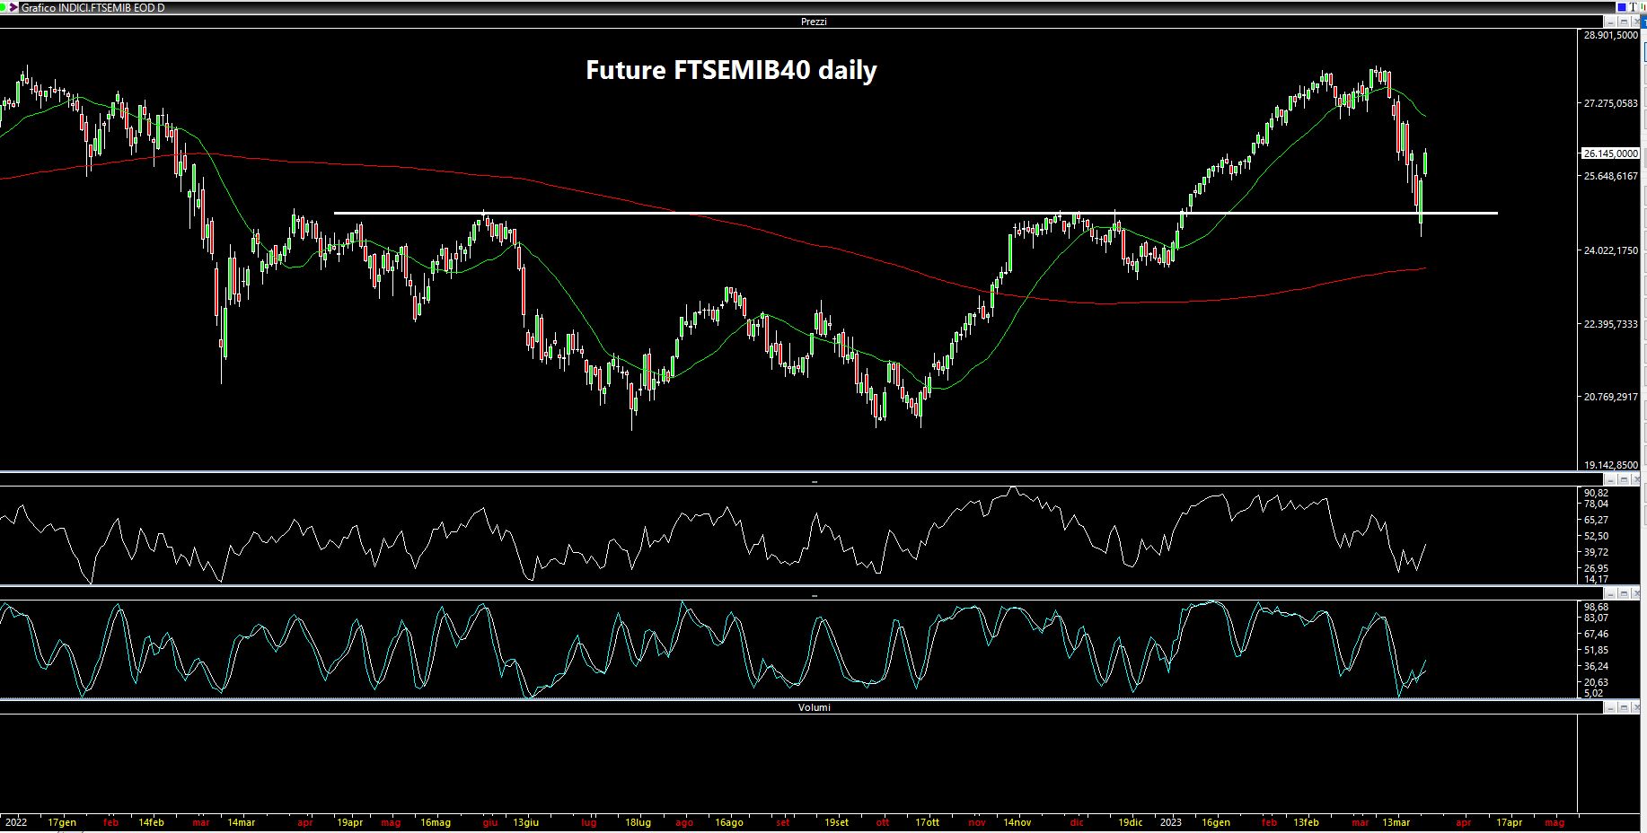Click the 24.022,1750 price axis label

pyautogui.click(x=1610, y=250)
